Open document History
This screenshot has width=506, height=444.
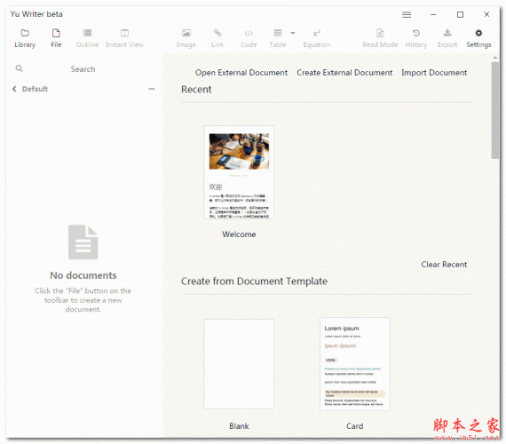point(416,38)
